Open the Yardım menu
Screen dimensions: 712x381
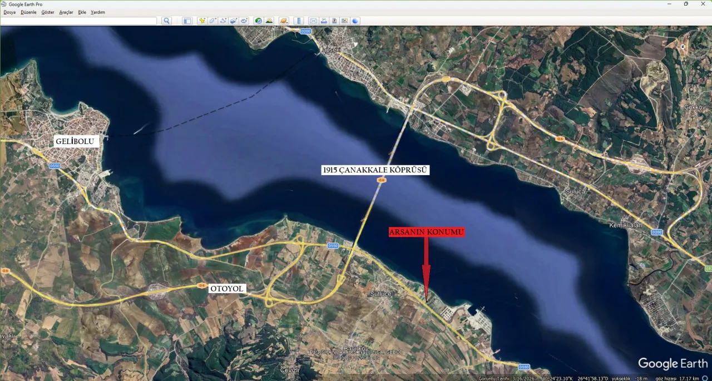pos(98,12)
